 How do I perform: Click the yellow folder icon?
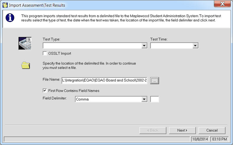tap(26, 65)
